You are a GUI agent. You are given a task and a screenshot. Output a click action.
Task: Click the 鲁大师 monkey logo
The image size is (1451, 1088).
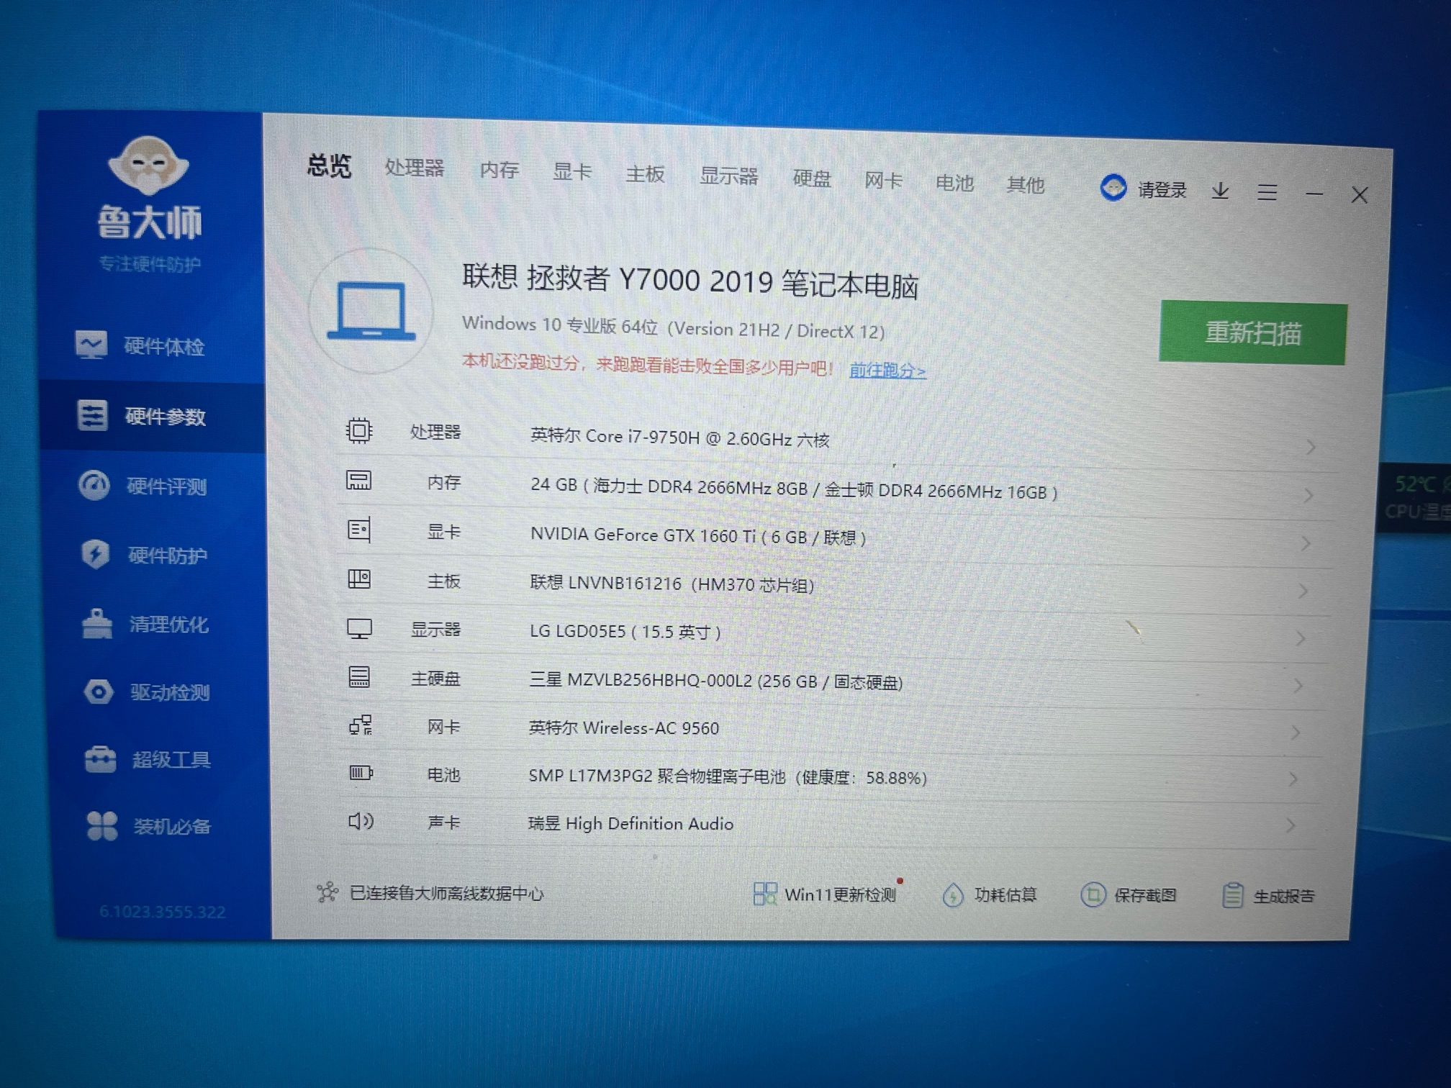148,166
